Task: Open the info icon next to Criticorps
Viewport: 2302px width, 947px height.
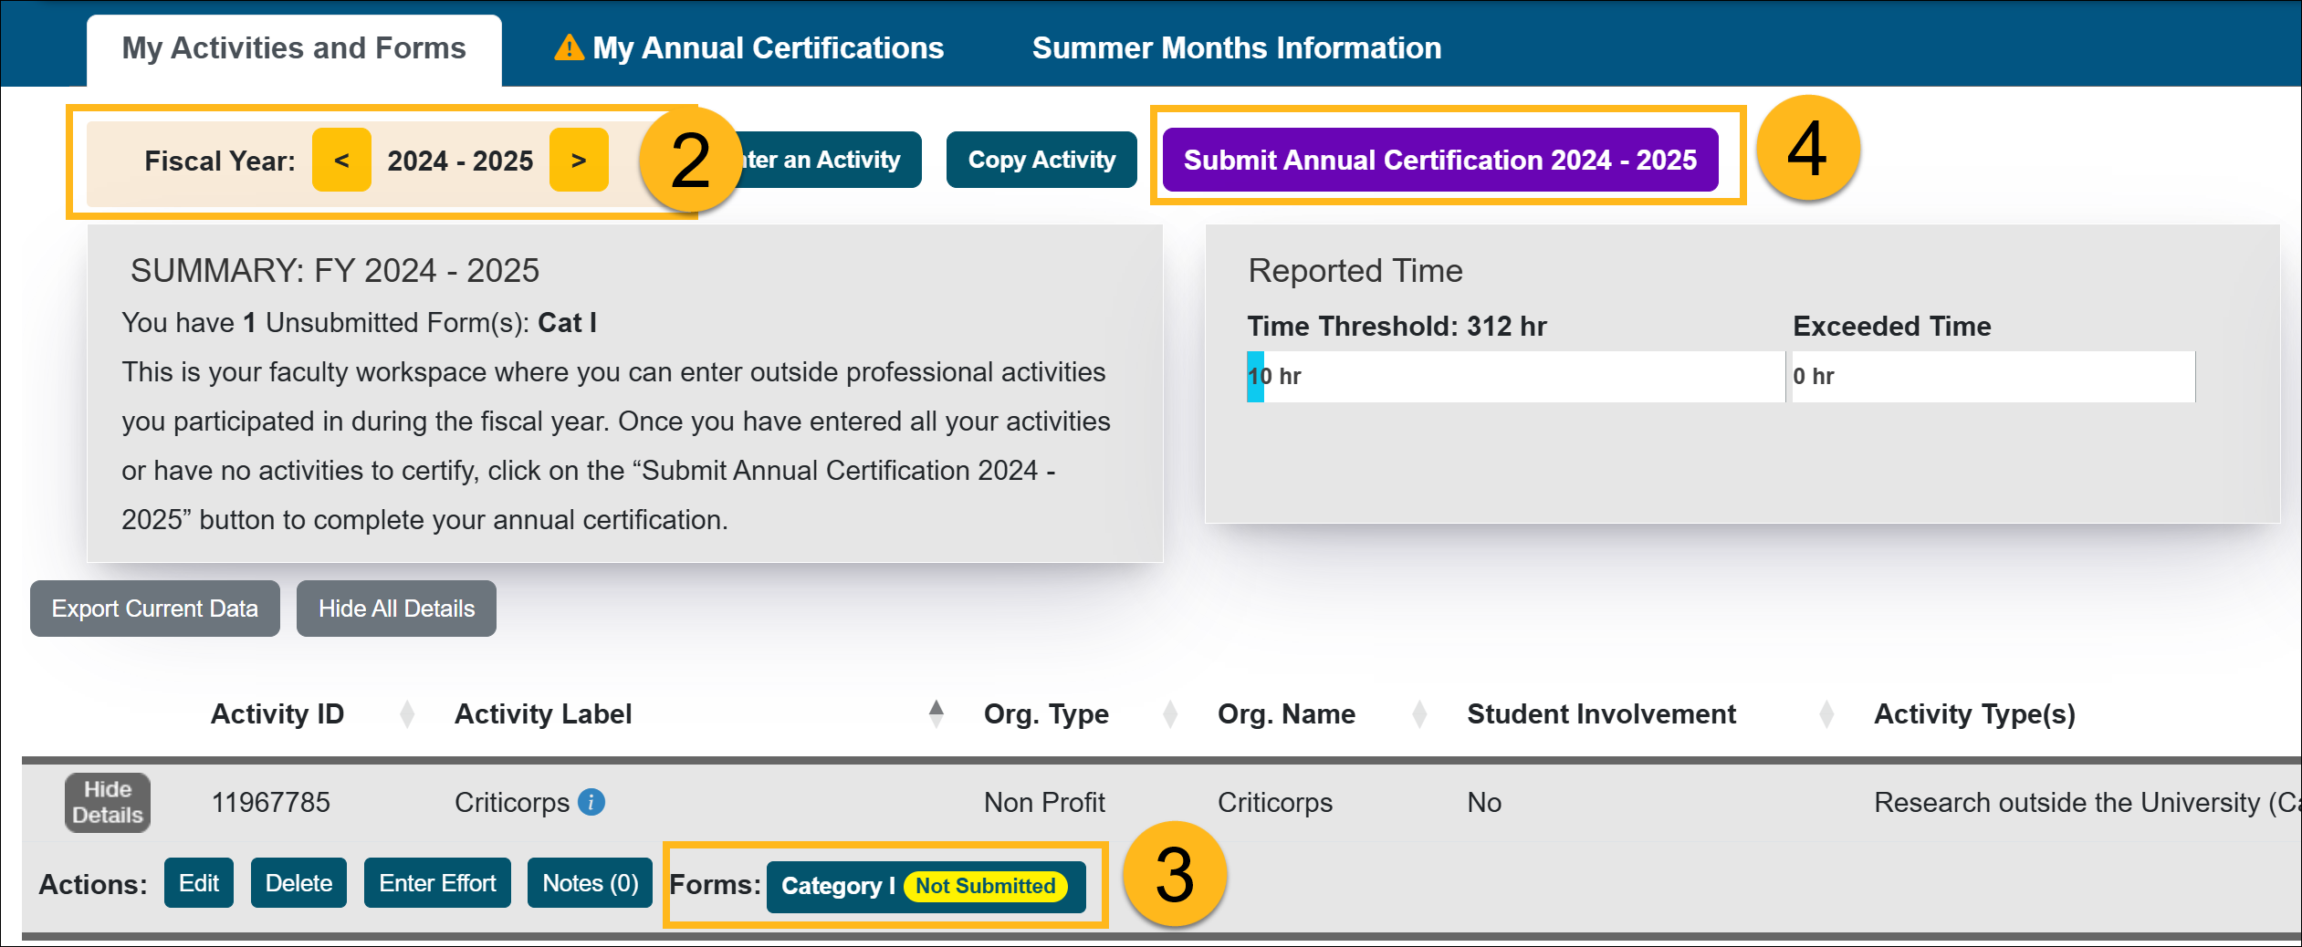Action: point(591,804)
